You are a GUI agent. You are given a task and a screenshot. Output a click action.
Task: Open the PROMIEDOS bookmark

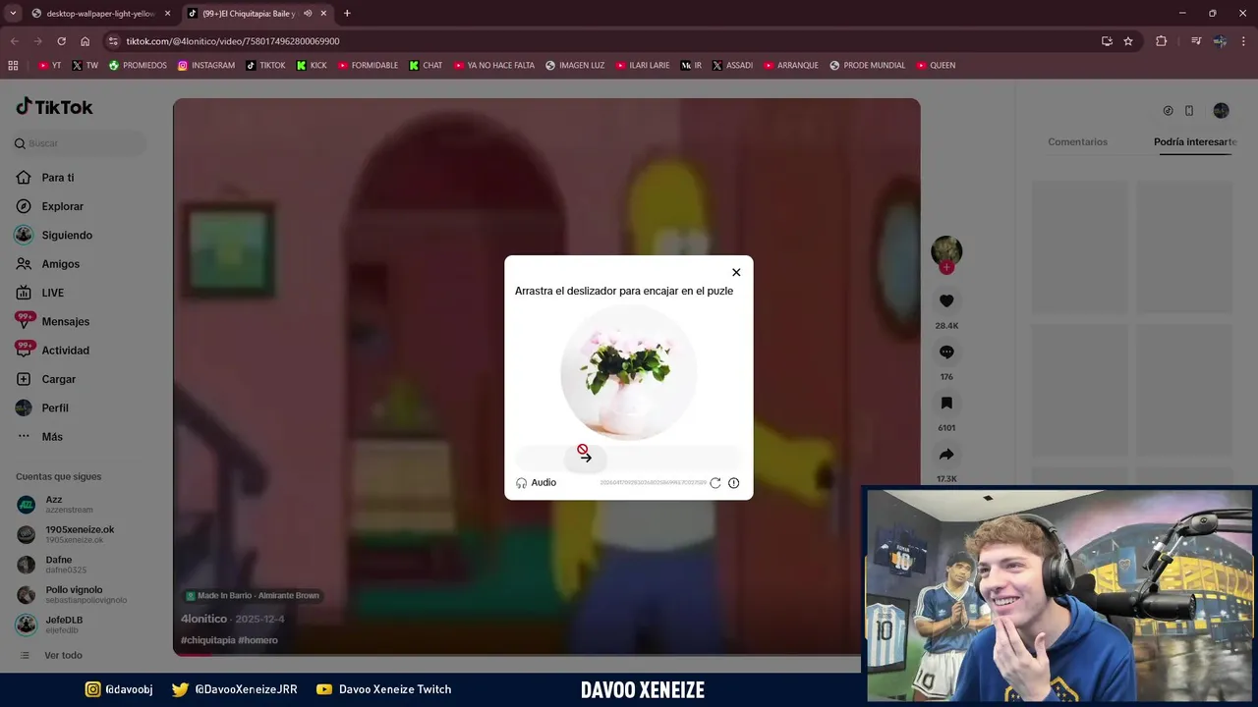point(138,66)
